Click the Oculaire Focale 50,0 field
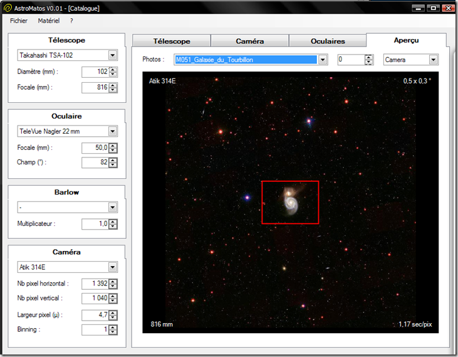Screen dimensions: 458x357 pyautogui.click(x=95, y=147)
